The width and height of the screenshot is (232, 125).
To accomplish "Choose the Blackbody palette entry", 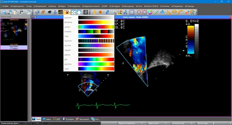I will point(89,22).
